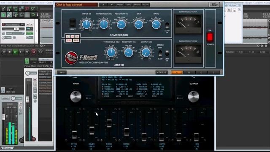The height and width of the screenshot is (152, 270).
Task: Click the new project toolbar icon
Action: [x=3, y=8]
